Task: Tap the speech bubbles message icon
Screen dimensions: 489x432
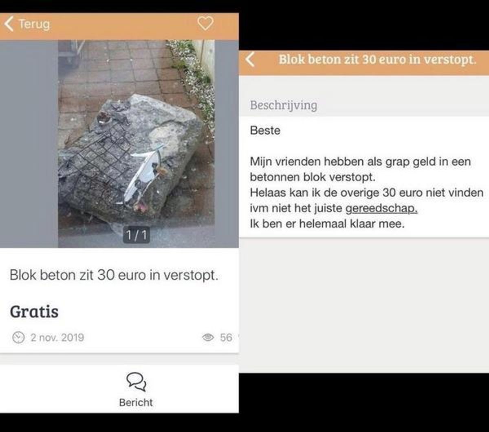Action: tap(136, 382)
